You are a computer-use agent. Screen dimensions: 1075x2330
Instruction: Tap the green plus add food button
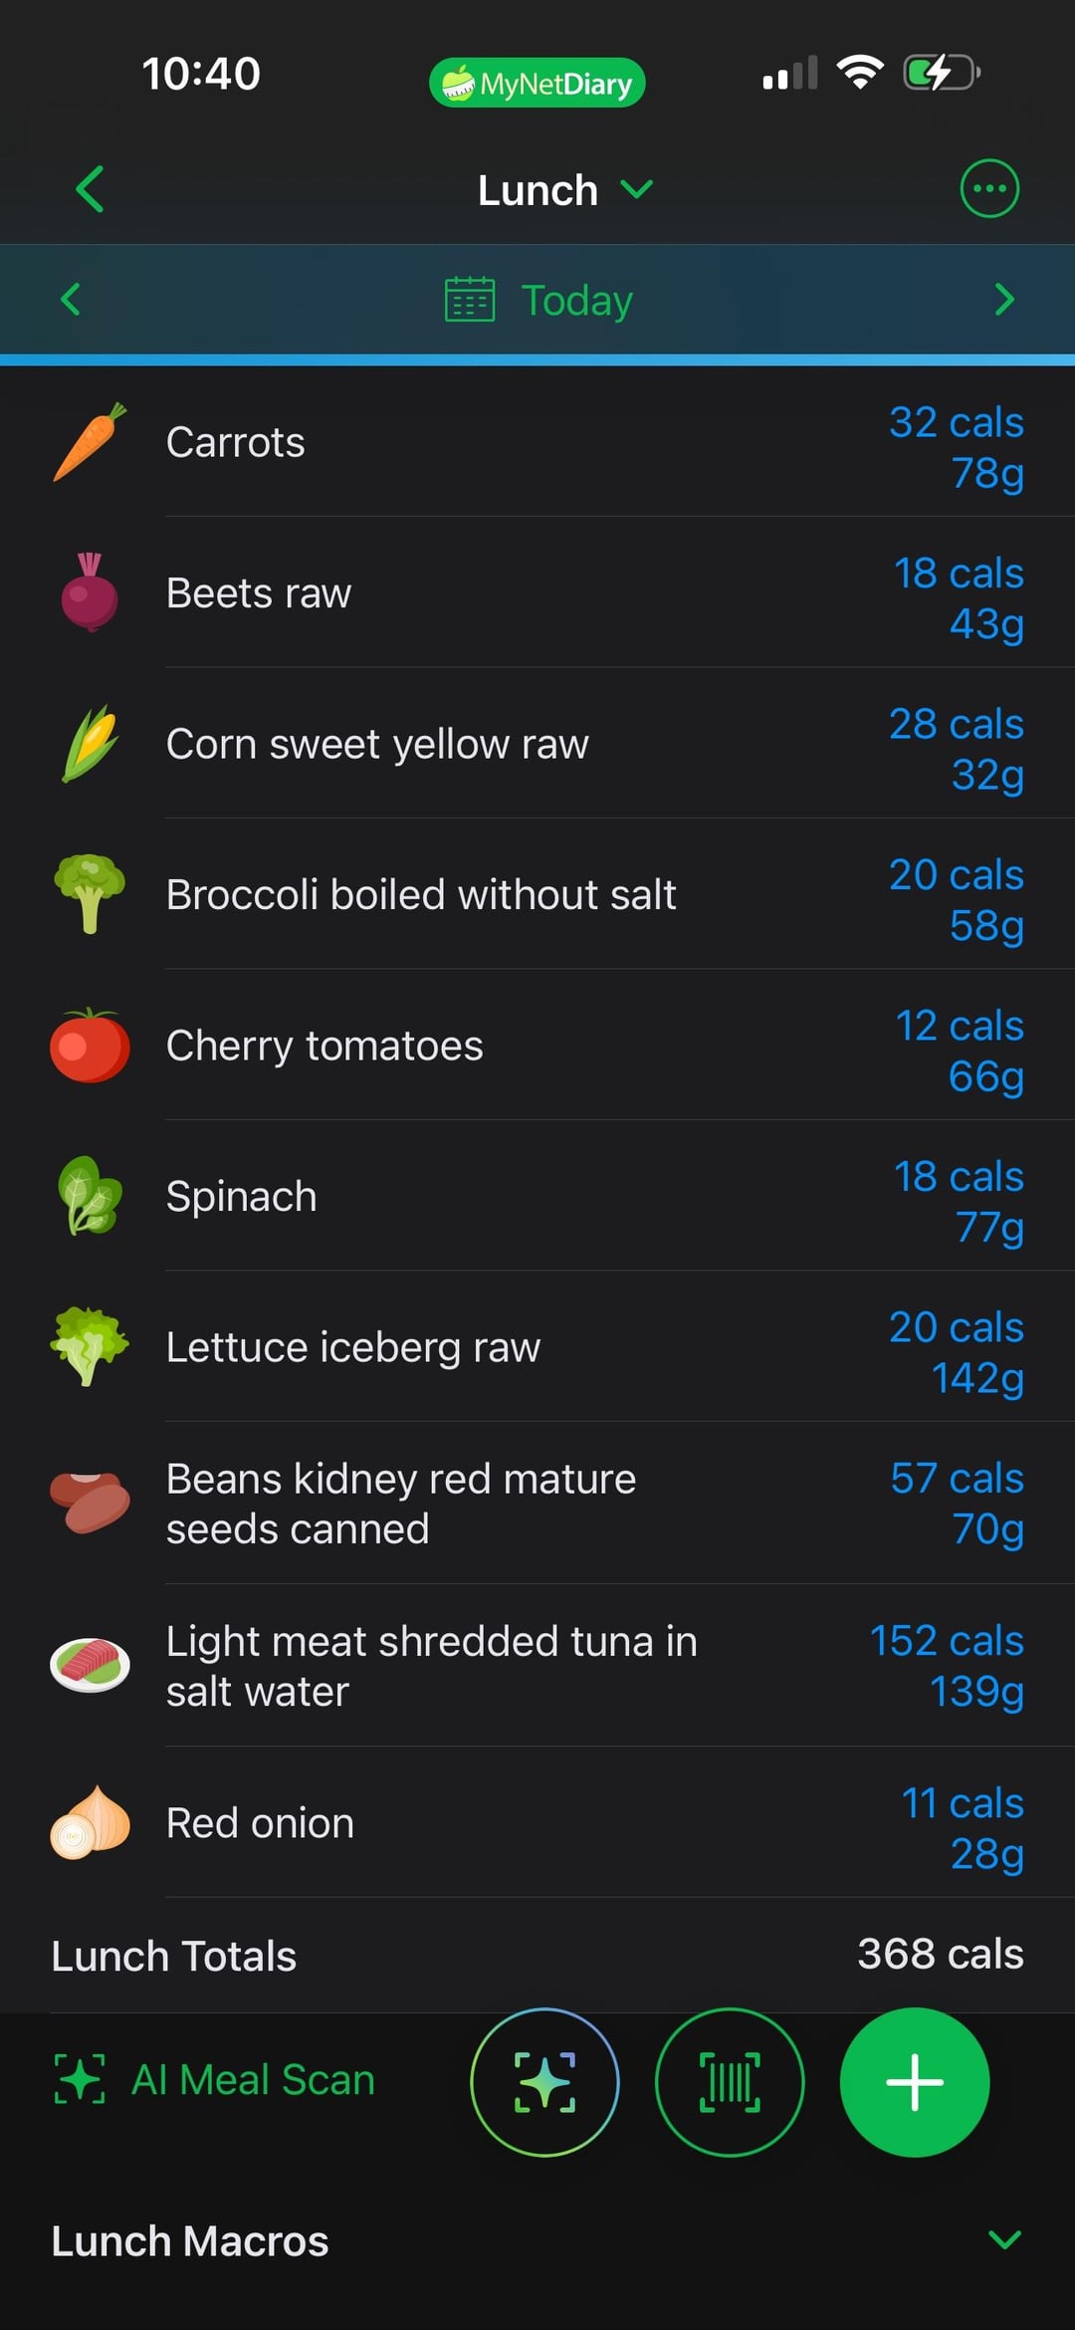(x=915, y=2082)
